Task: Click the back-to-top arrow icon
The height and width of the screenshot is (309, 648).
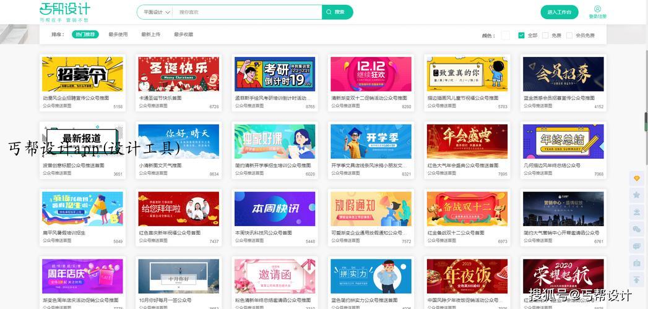Action: (x=636, y=280)
